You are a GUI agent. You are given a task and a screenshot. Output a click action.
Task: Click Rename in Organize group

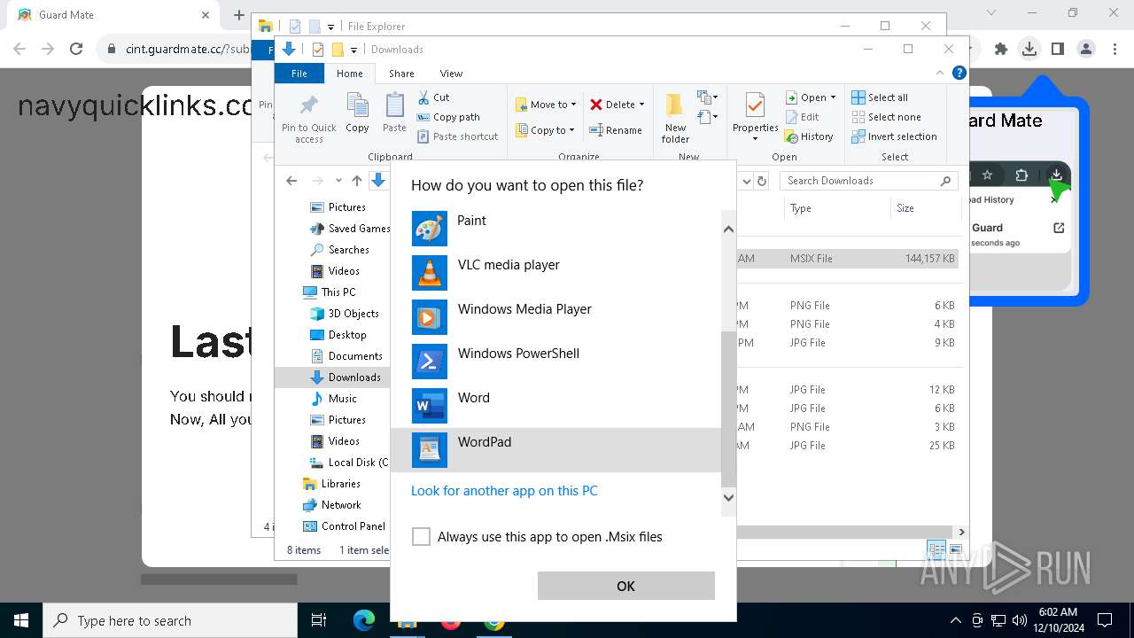pyautogui.click(x=616, y=130)
